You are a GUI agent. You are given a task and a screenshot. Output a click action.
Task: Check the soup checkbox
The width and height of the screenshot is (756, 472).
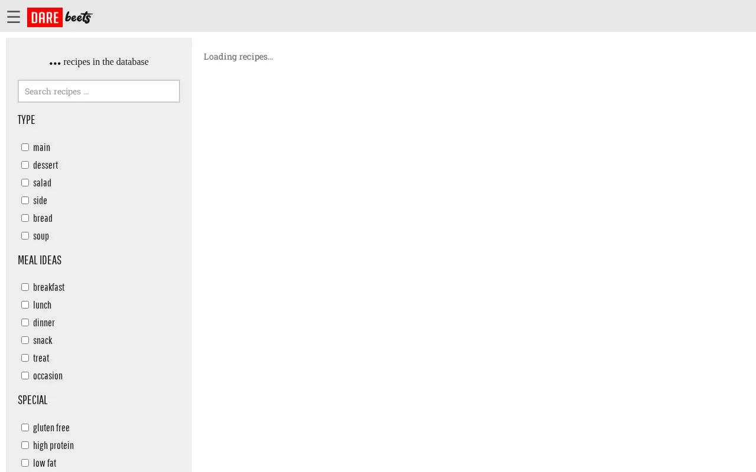tap(25, 235)
